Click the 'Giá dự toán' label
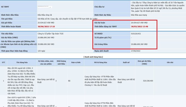This screenshot has width=186, height=107. pyautogui.click(x=100, y=23)
